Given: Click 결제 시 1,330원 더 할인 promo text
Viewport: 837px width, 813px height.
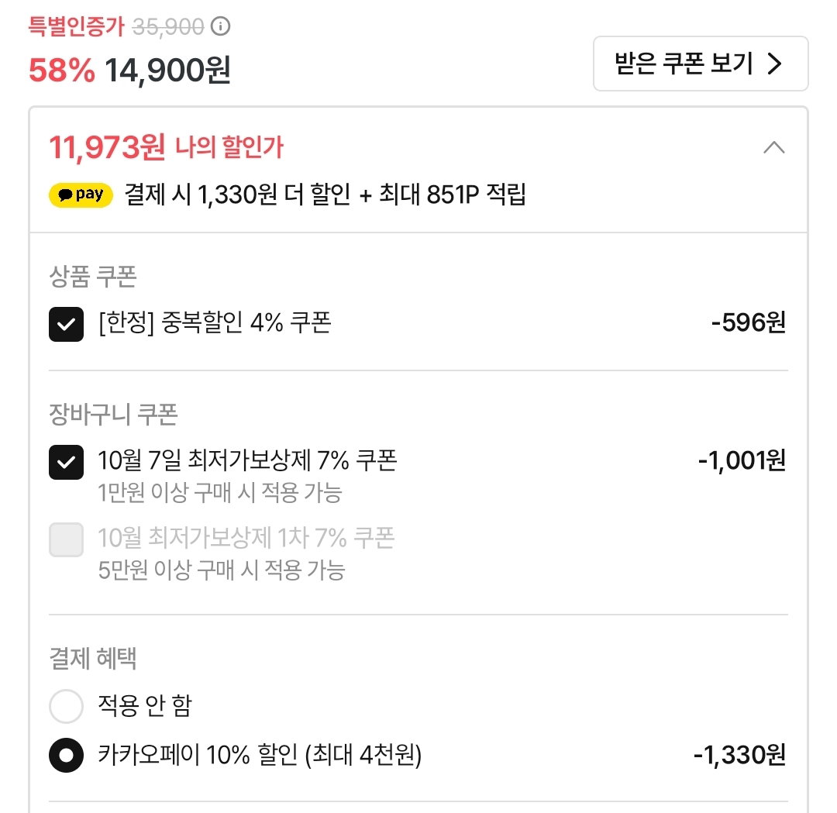Looking at the screenshot, I should pos(237,195).
